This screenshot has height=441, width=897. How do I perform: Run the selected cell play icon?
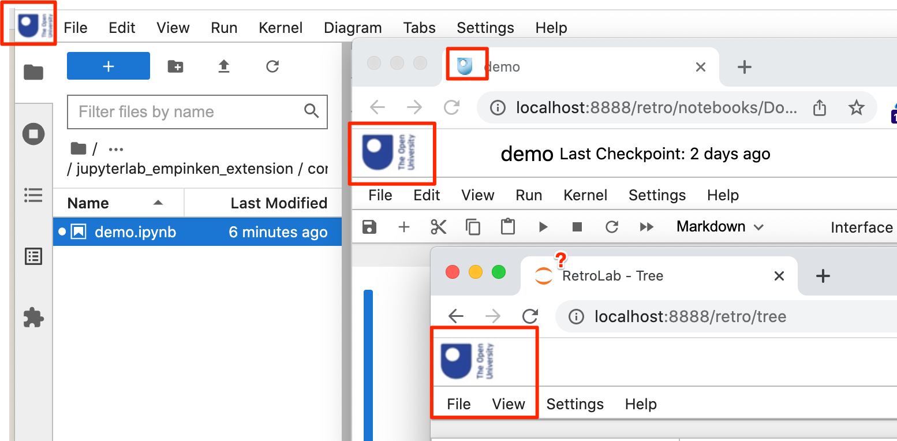pos(543,227)
